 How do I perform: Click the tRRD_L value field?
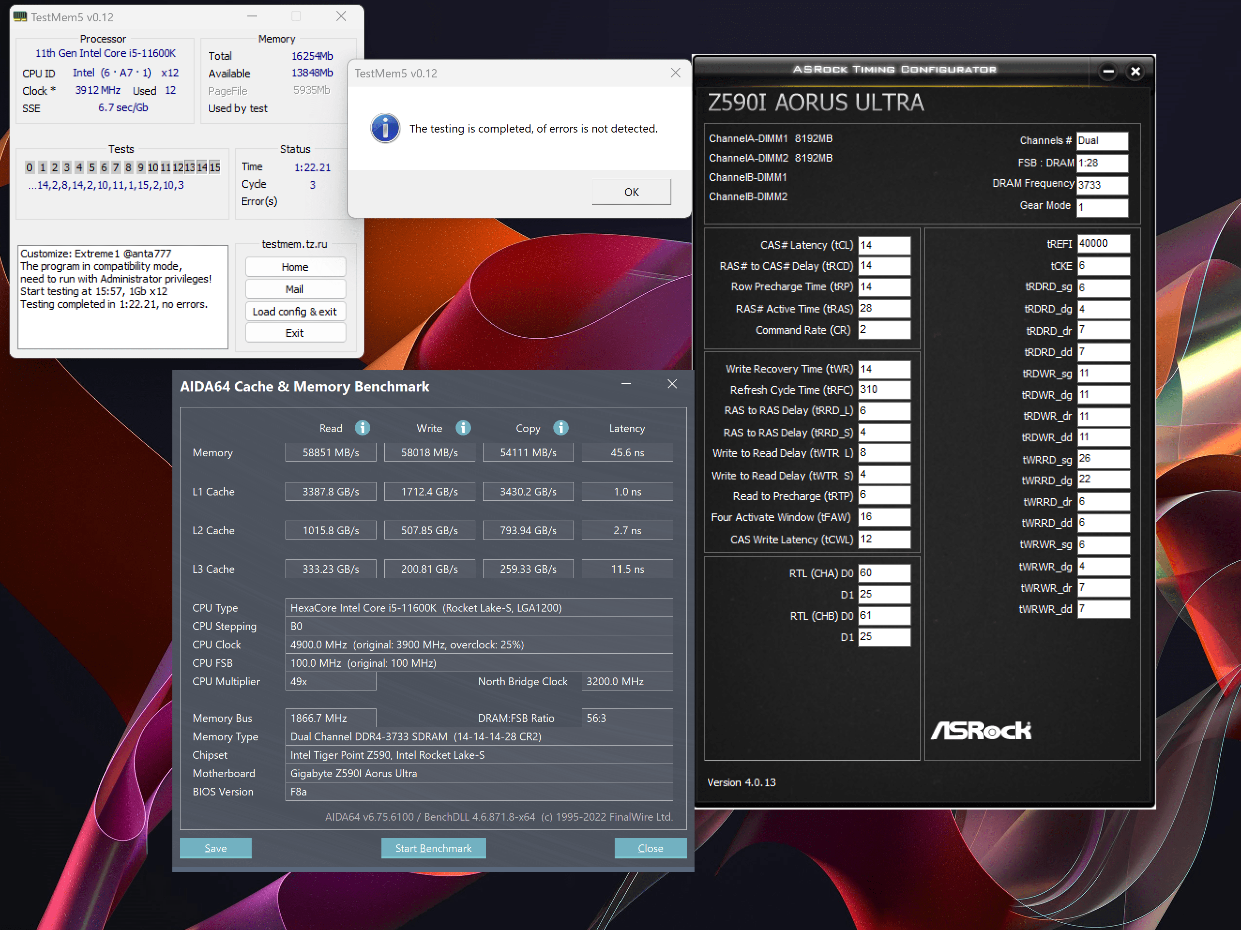[884, 411]
